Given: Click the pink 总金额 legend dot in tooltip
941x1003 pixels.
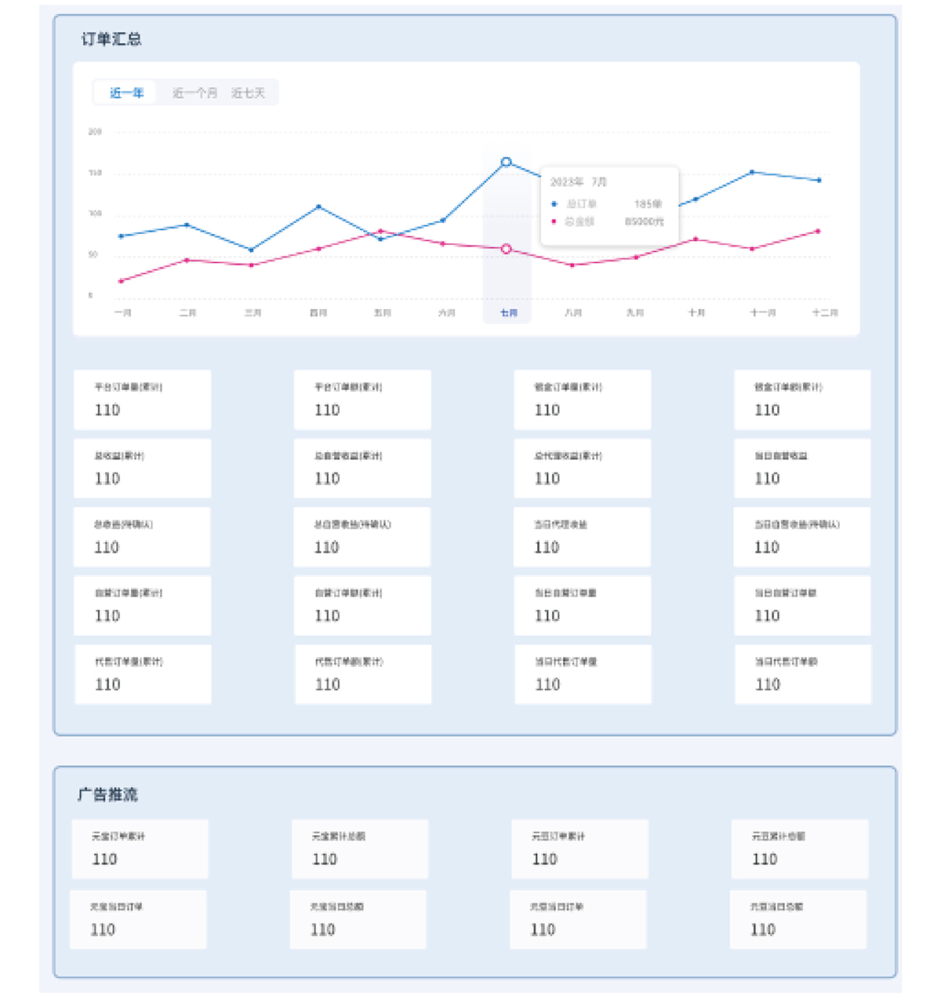Looking at the screenshot, I should coord(554,222).
